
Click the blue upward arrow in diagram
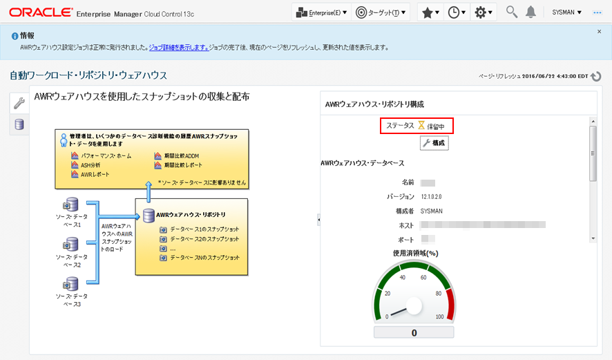(149, 191)
